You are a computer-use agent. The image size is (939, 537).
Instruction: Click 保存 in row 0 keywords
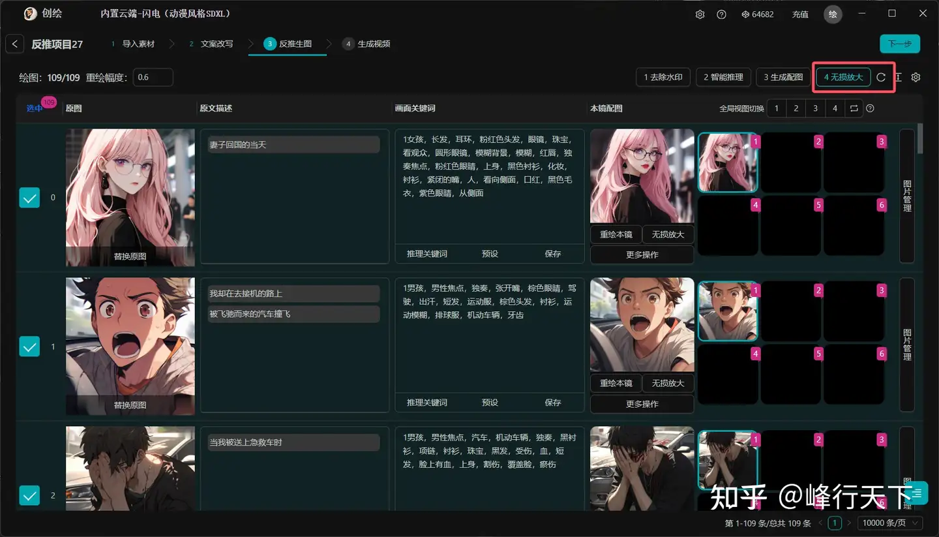pyautogui.click(x=553, y=254)
